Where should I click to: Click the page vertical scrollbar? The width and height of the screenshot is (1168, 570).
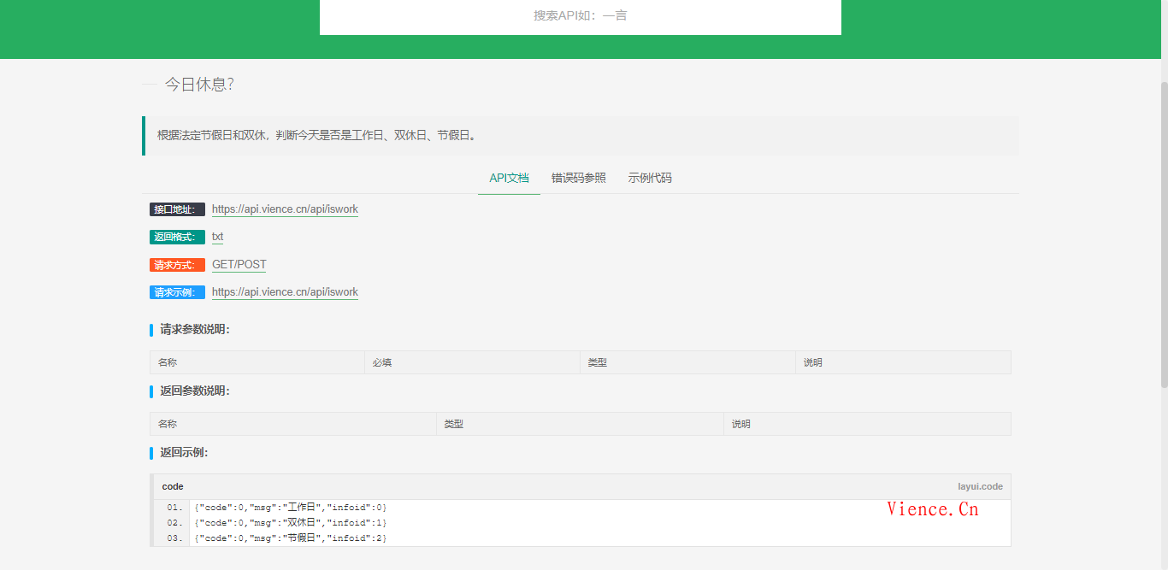coord(1163,231)
